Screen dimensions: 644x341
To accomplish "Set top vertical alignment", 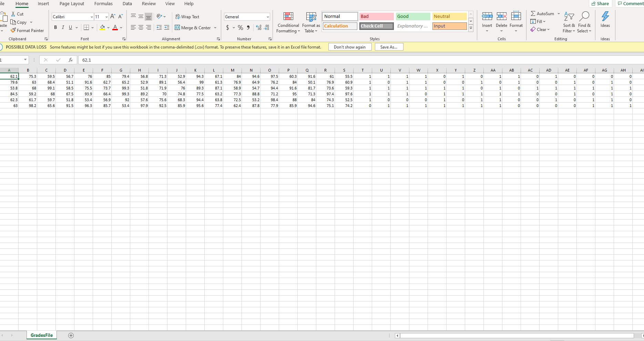I will click(x=133, y=17).
